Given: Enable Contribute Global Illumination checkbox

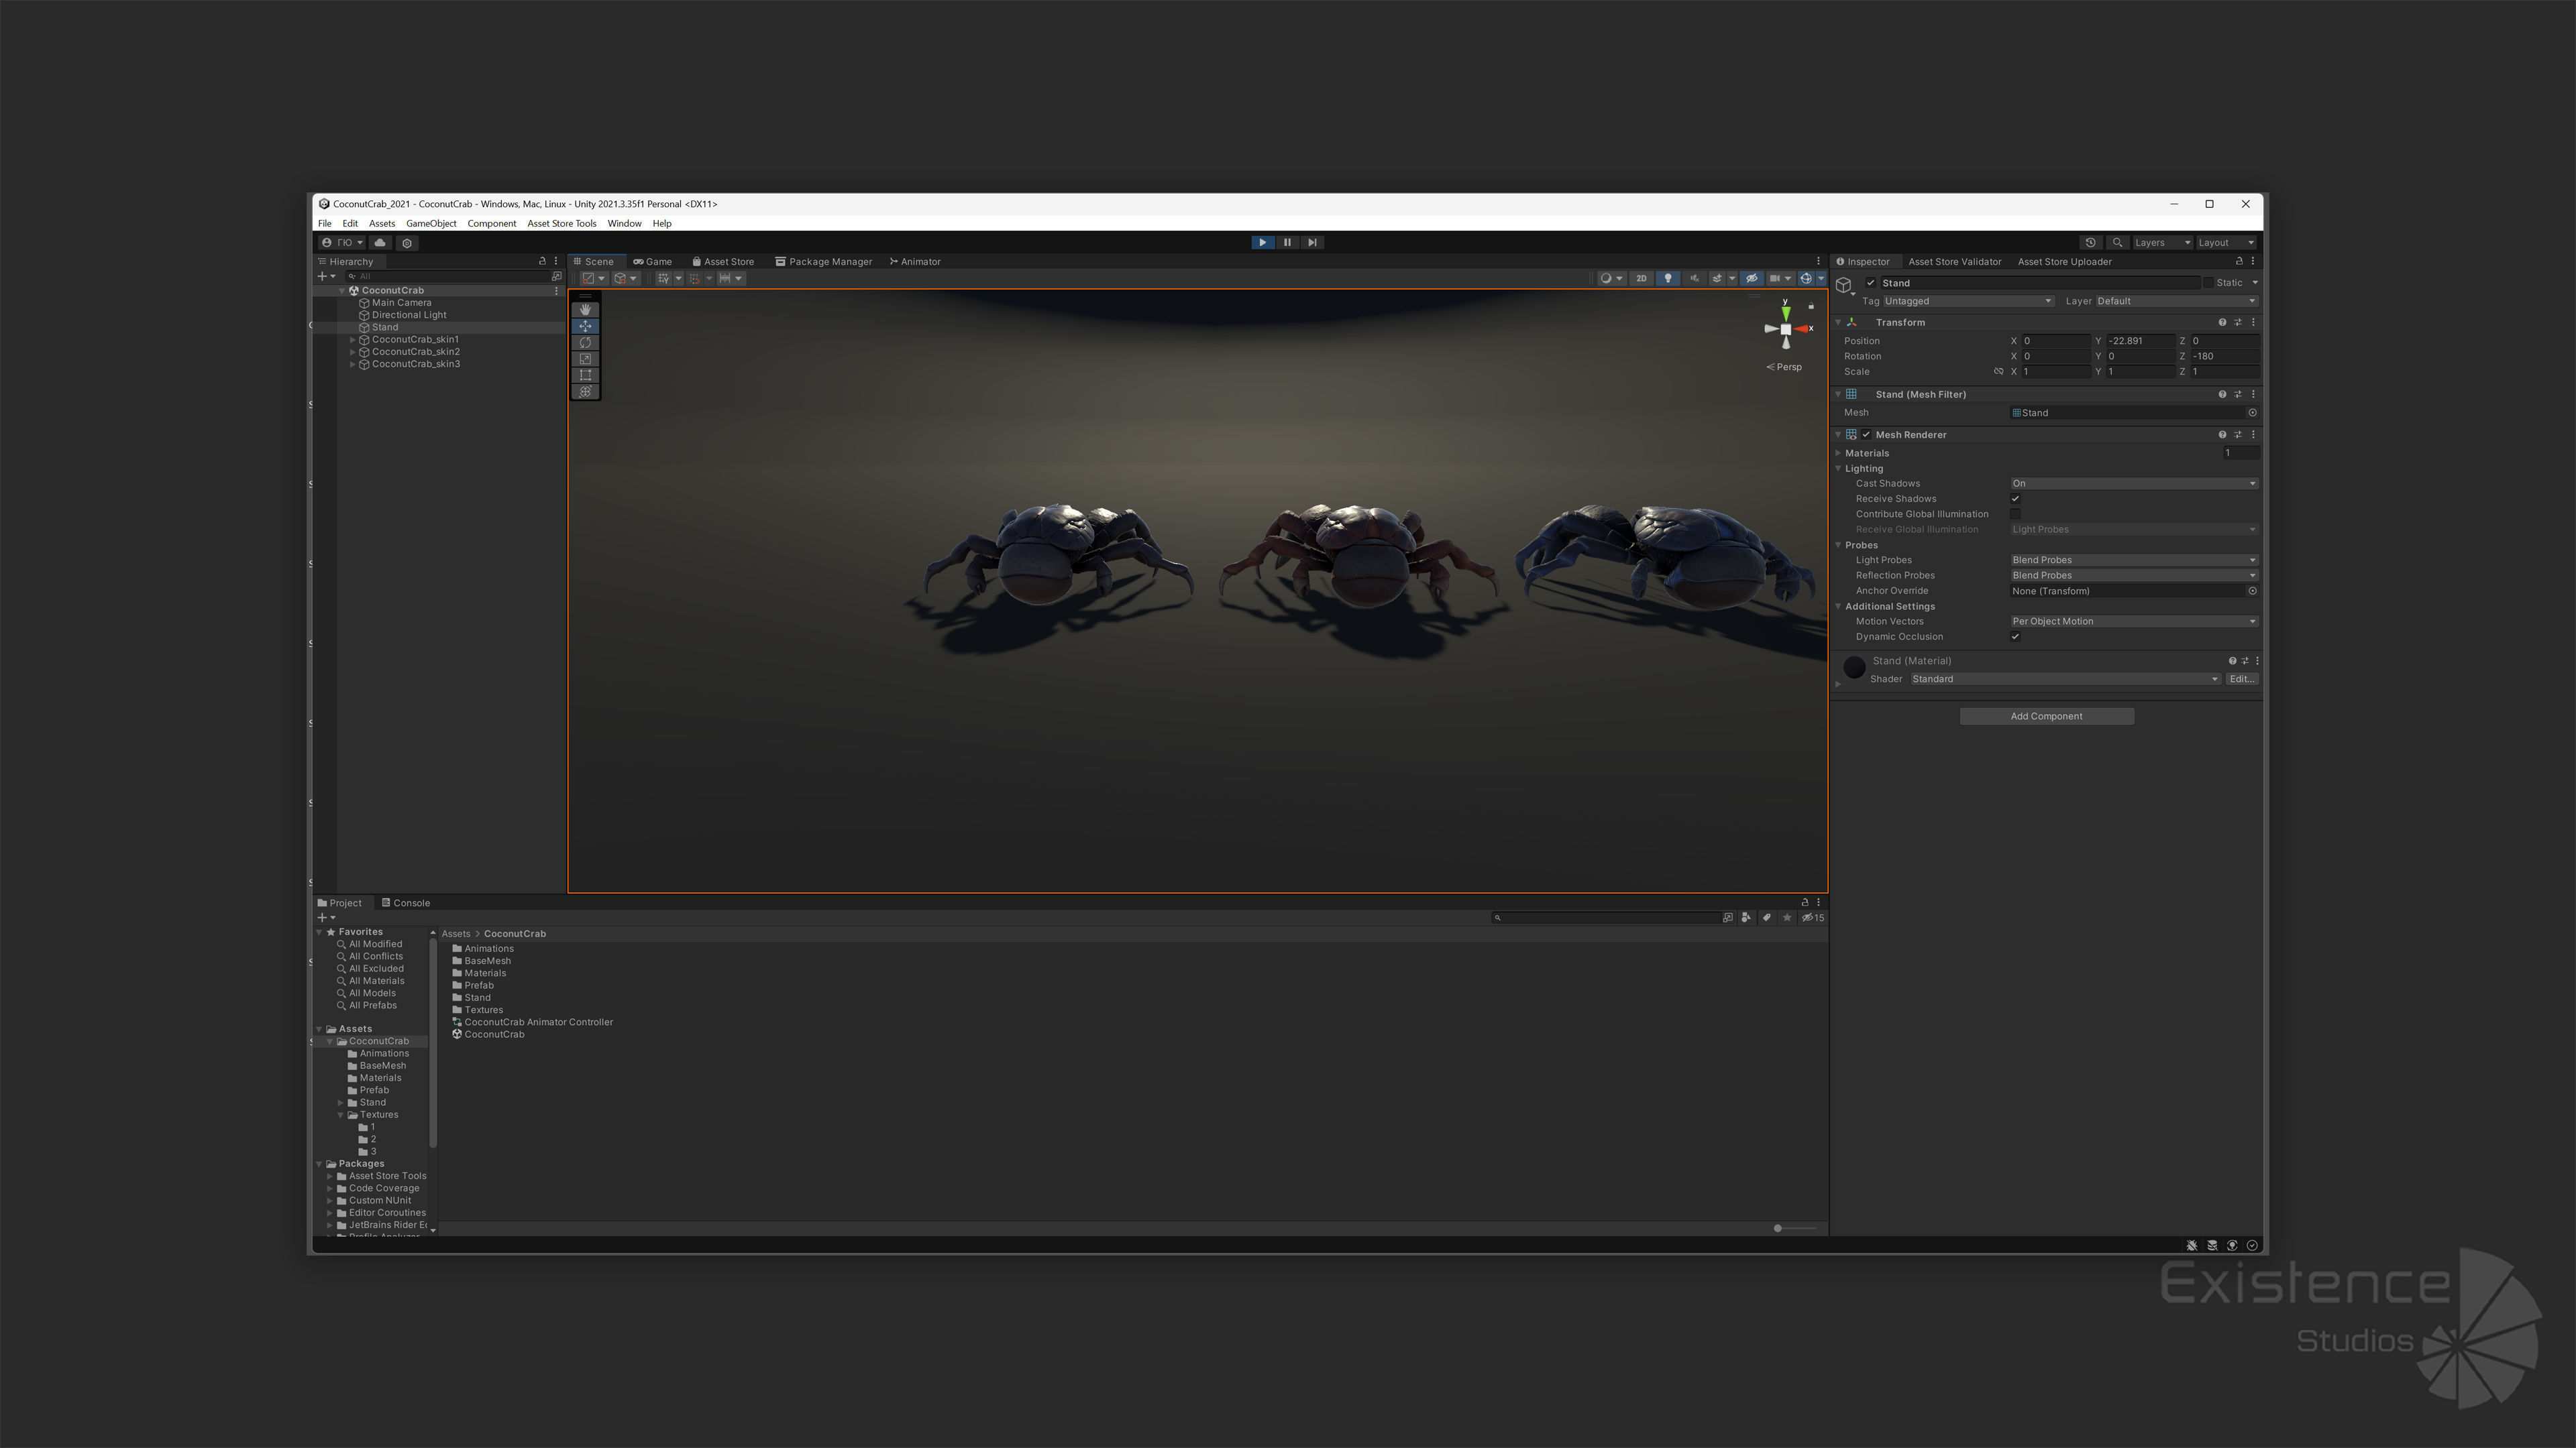Looking at the screenshot, I should (2015, 515).
